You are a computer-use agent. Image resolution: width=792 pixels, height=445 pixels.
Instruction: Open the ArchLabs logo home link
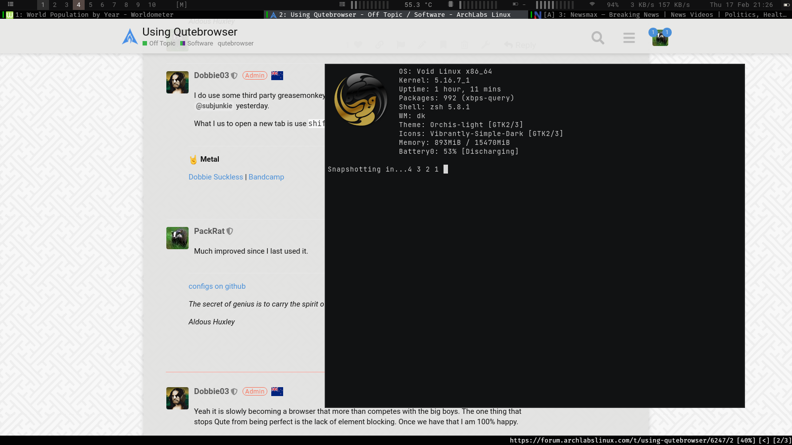click(x=130, y=37)
